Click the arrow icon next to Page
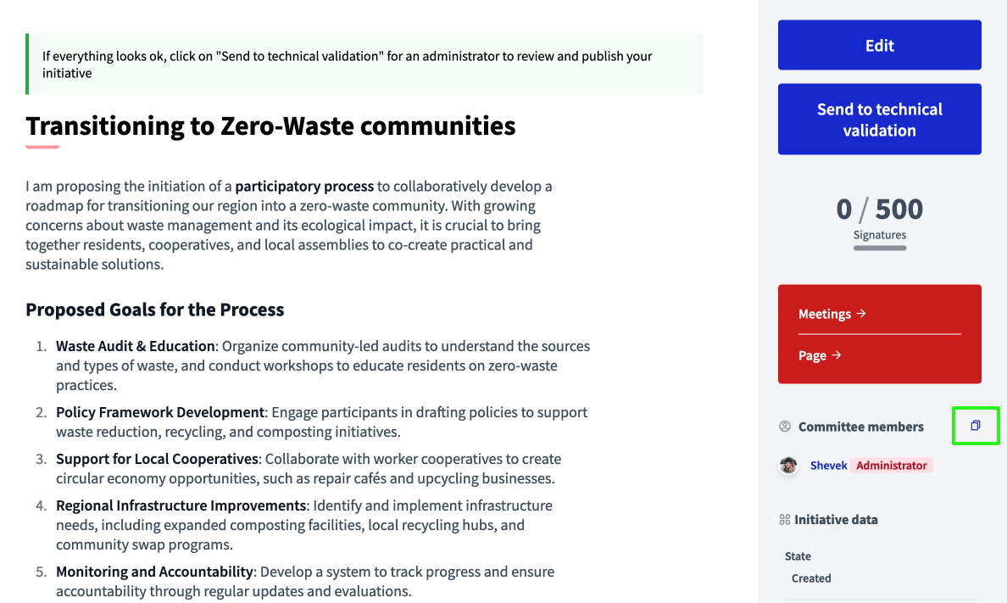The image size is (1007, 603). tap(837, 355)
